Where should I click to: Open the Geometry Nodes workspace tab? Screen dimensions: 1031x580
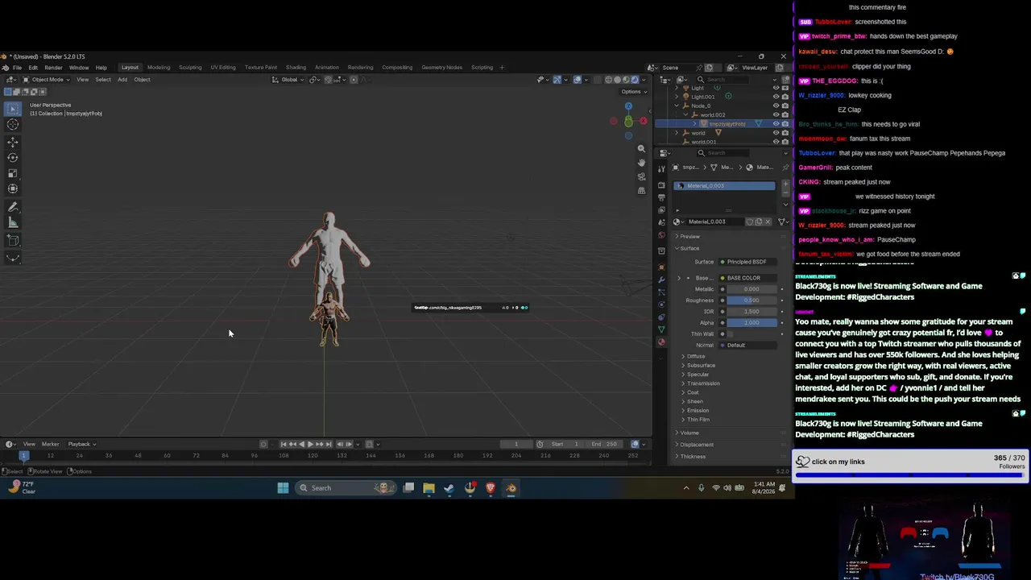(x=441, y=68)
